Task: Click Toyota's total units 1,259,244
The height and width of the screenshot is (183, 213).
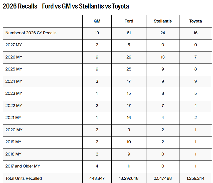Action: [195, 178]
